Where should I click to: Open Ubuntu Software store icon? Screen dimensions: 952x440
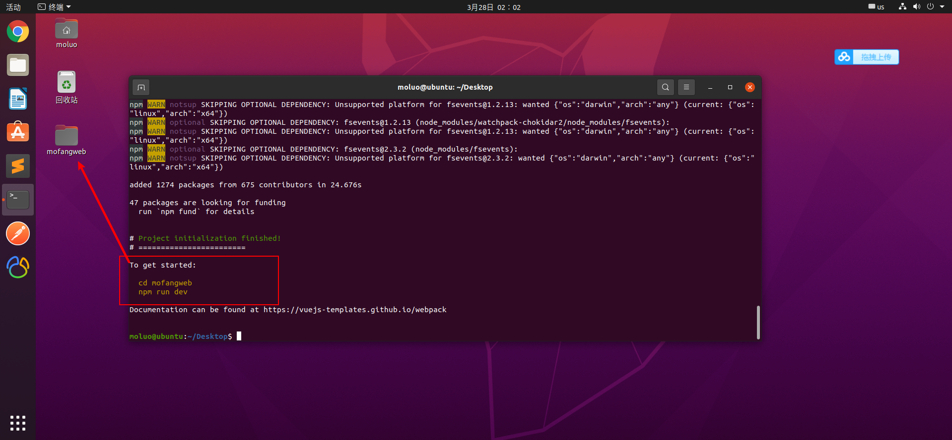18,132
